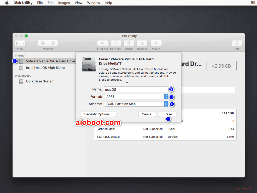Open the File menu
The image size is (257, 193).
point(40,3)
